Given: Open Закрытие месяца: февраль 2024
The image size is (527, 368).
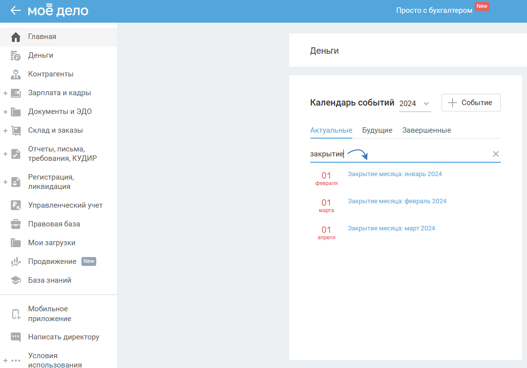Looking at the screenshot, I should tap(397, 201).
